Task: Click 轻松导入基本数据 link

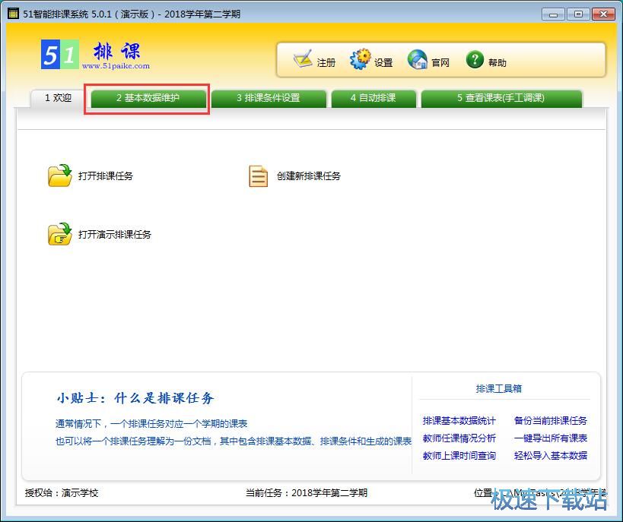Action: tap(551, 456)
